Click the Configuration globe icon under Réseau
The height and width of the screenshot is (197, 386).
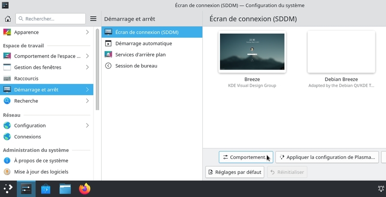[x=7, y=125]
